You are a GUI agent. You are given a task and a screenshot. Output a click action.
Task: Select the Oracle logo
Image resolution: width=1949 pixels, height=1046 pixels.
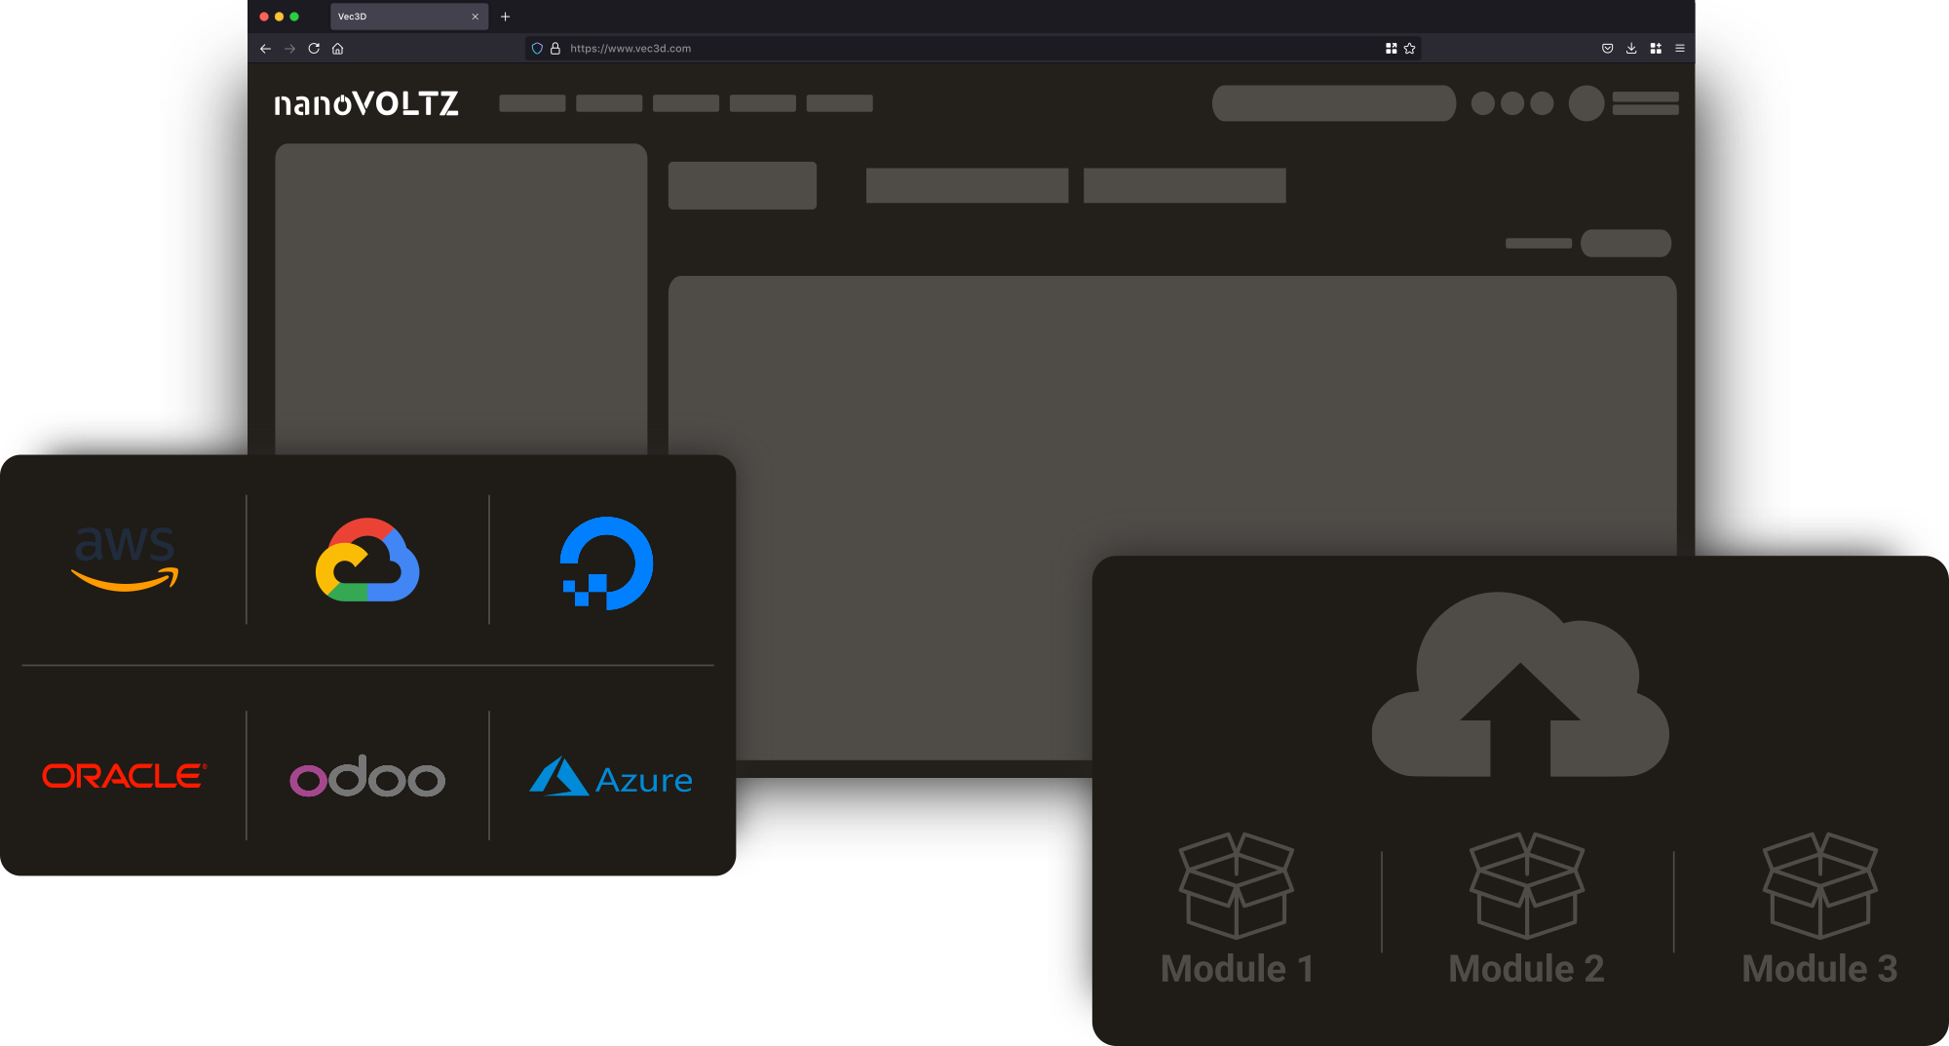click(124, 776)
